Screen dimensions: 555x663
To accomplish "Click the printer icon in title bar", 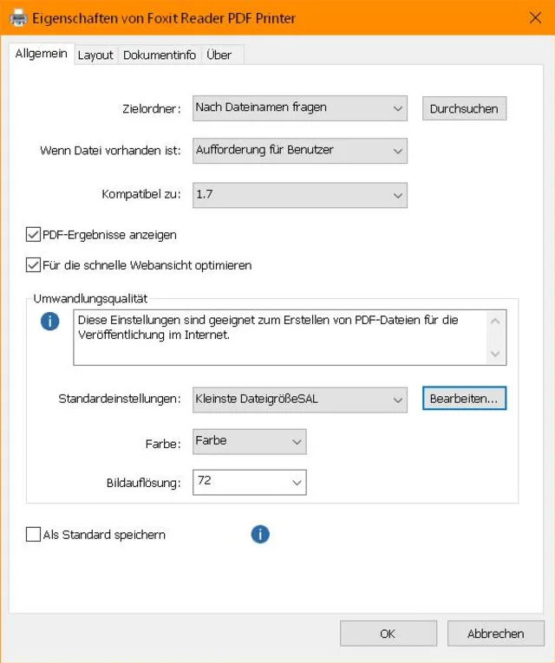I will (x=17, y=16).
